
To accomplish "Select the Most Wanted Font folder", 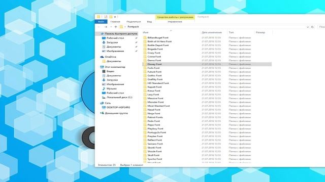I will (x=158, y=106).
